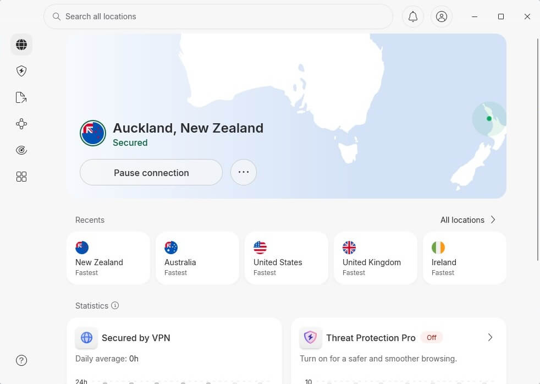Image resolution: width=540 pixels, height=384 pixels.
Task: Click the Search all locations field
Action: coord(218,17)
